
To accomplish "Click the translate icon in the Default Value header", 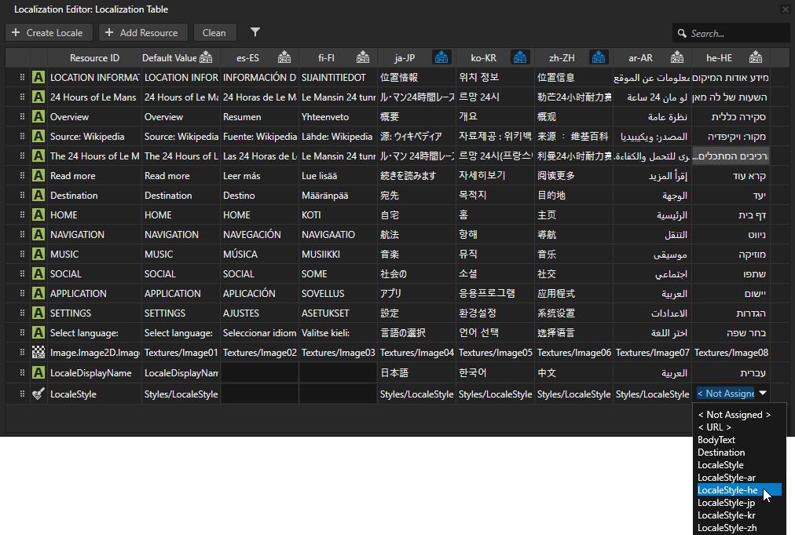I will pos(206,57).
